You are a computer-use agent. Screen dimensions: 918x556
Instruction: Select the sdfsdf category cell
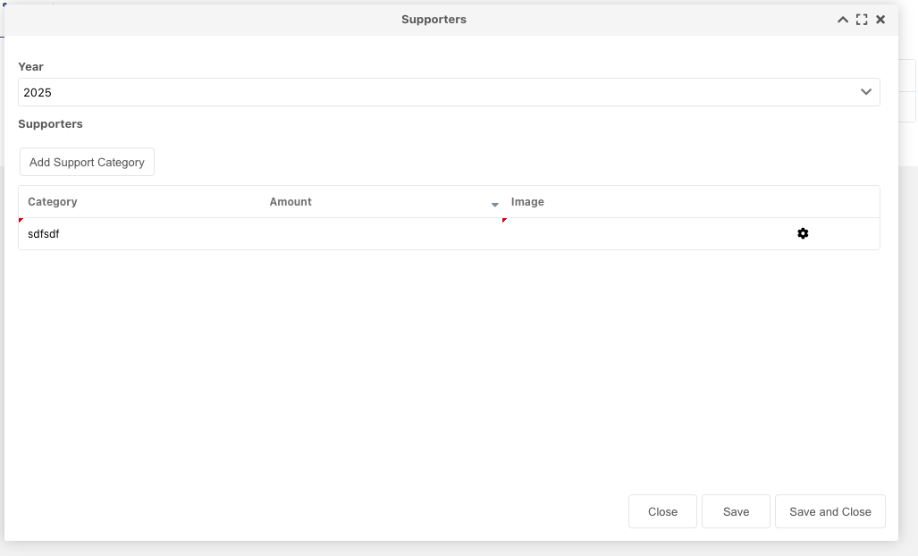point(44,234)
